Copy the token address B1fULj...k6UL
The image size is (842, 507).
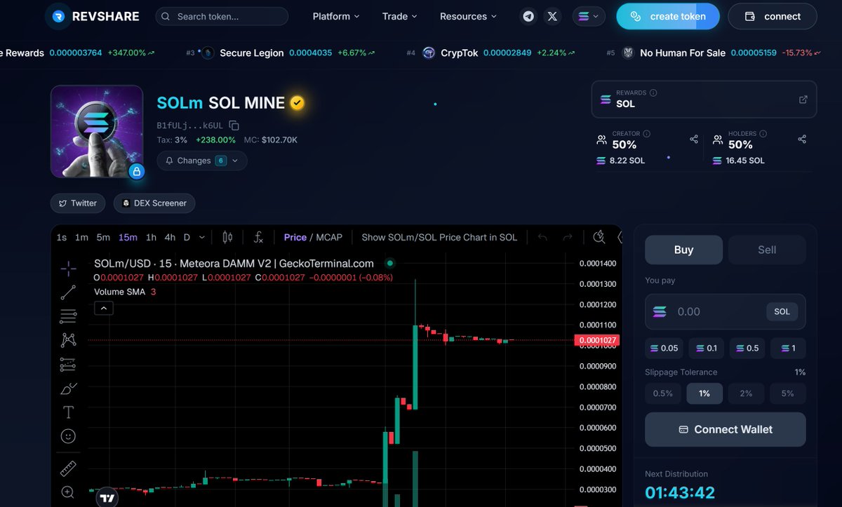234,126
